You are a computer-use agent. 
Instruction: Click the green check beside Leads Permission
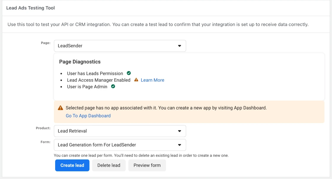[x=129, y=73]
